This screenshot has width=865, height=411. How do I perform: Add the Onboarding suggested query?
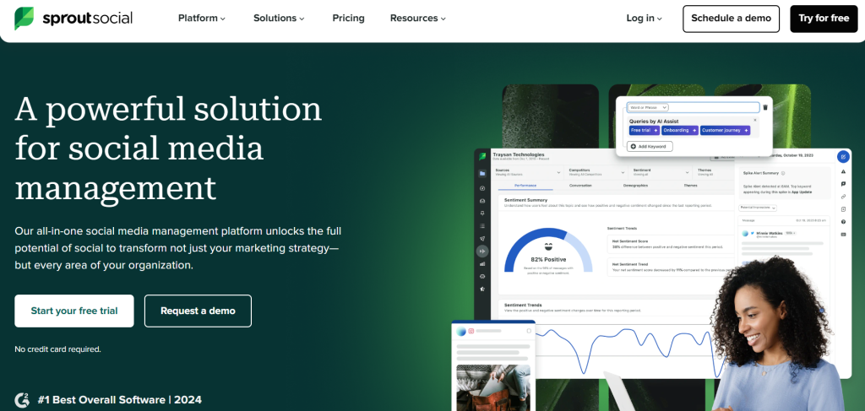point(680,131)
